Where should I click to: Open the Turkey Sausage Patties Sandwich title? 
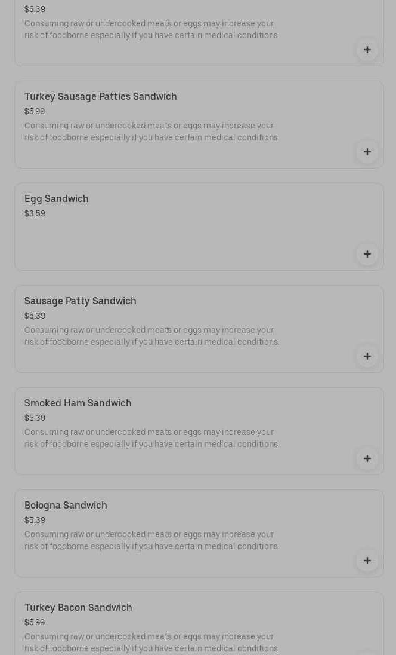pos(101,97)
